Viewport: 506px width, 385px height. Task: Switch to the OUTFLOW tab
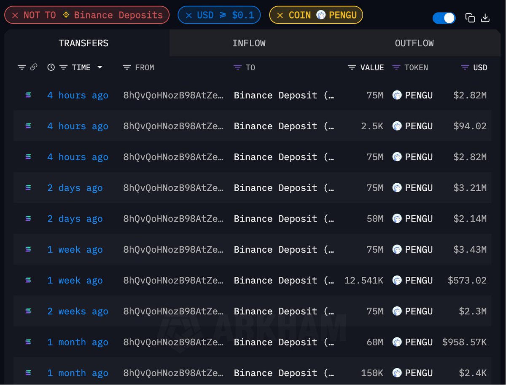click(x=414, y=43)
